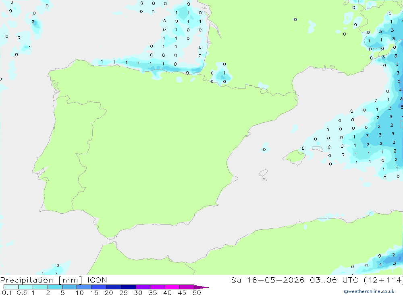Click the '40' legend scale label
The height and width of the screenshot is (295, 403).
[168, 293]
